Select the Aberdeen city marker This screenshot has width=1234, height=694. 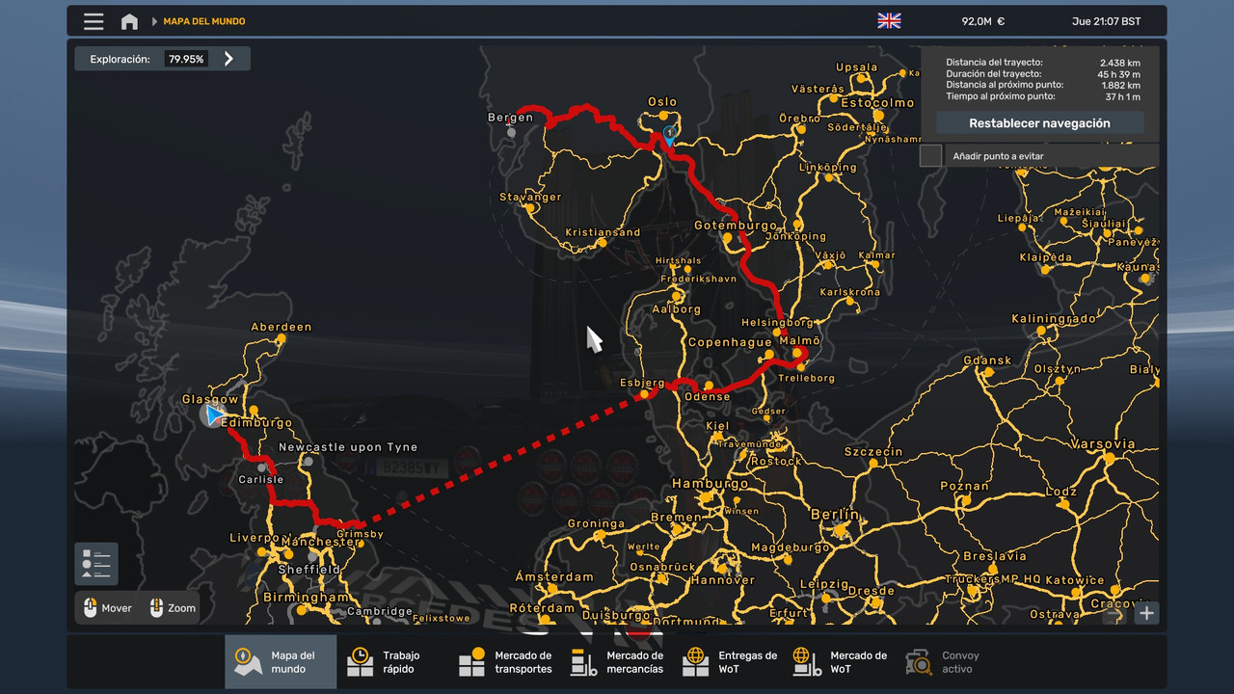coord(281,339)
